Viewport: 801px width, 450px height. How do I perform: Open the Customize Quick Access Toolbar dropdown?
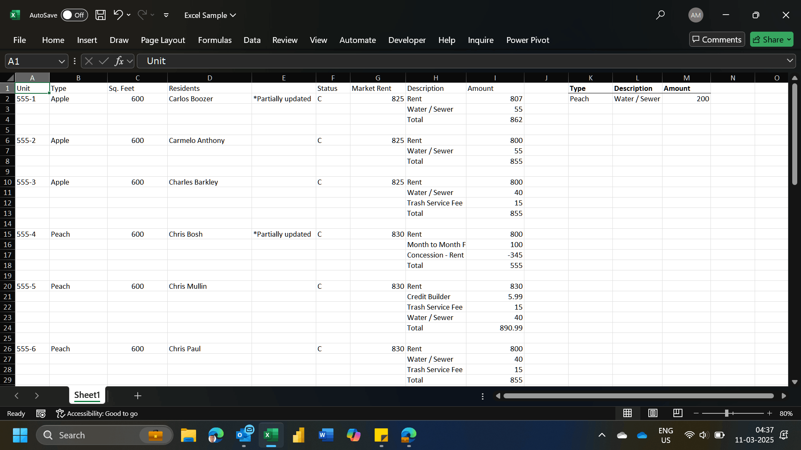(x=166, y=15)
